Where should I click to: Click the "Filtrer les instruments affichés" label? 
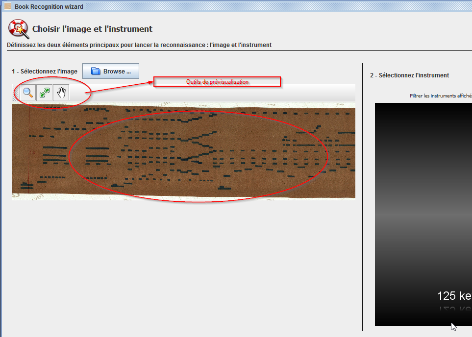(440, 96)
